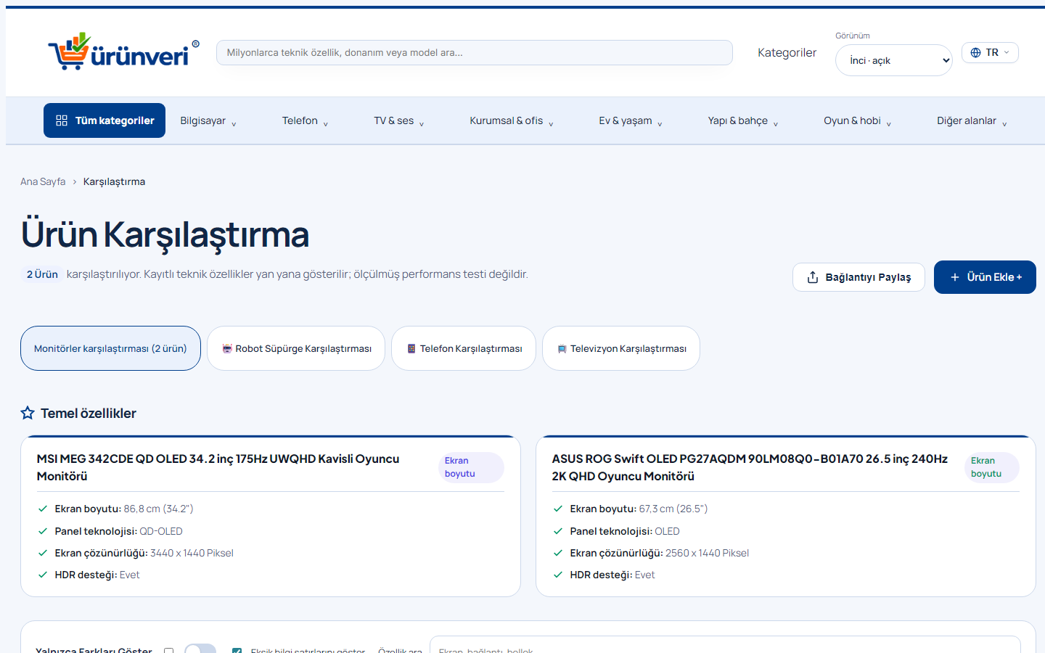This screenshot has width=1045, height=653.
Task: Open the Görünüm theme dropdown
Action: coord(894,60)
